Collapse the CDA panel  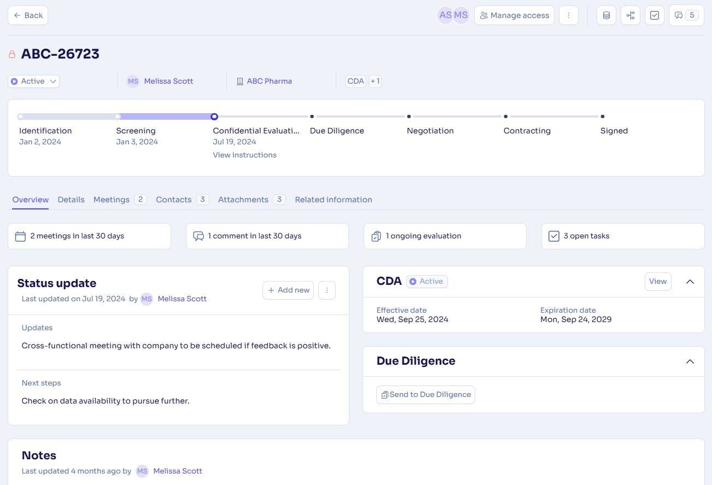point(690,282)
